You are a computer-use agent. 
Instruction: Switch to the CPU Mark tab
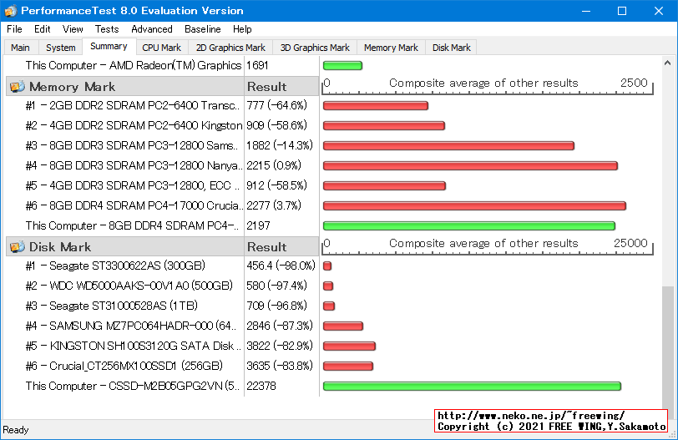click(x=162, y=48)
